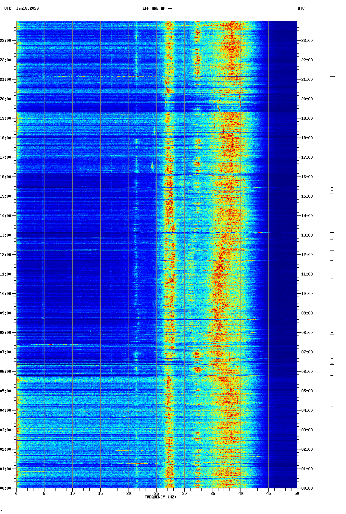Click the 5 tick on frequency axis
346x514 pixels.
(x=44, y=493)
